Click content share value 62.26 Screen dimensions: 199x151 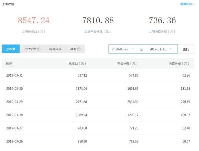pos(186,75)
